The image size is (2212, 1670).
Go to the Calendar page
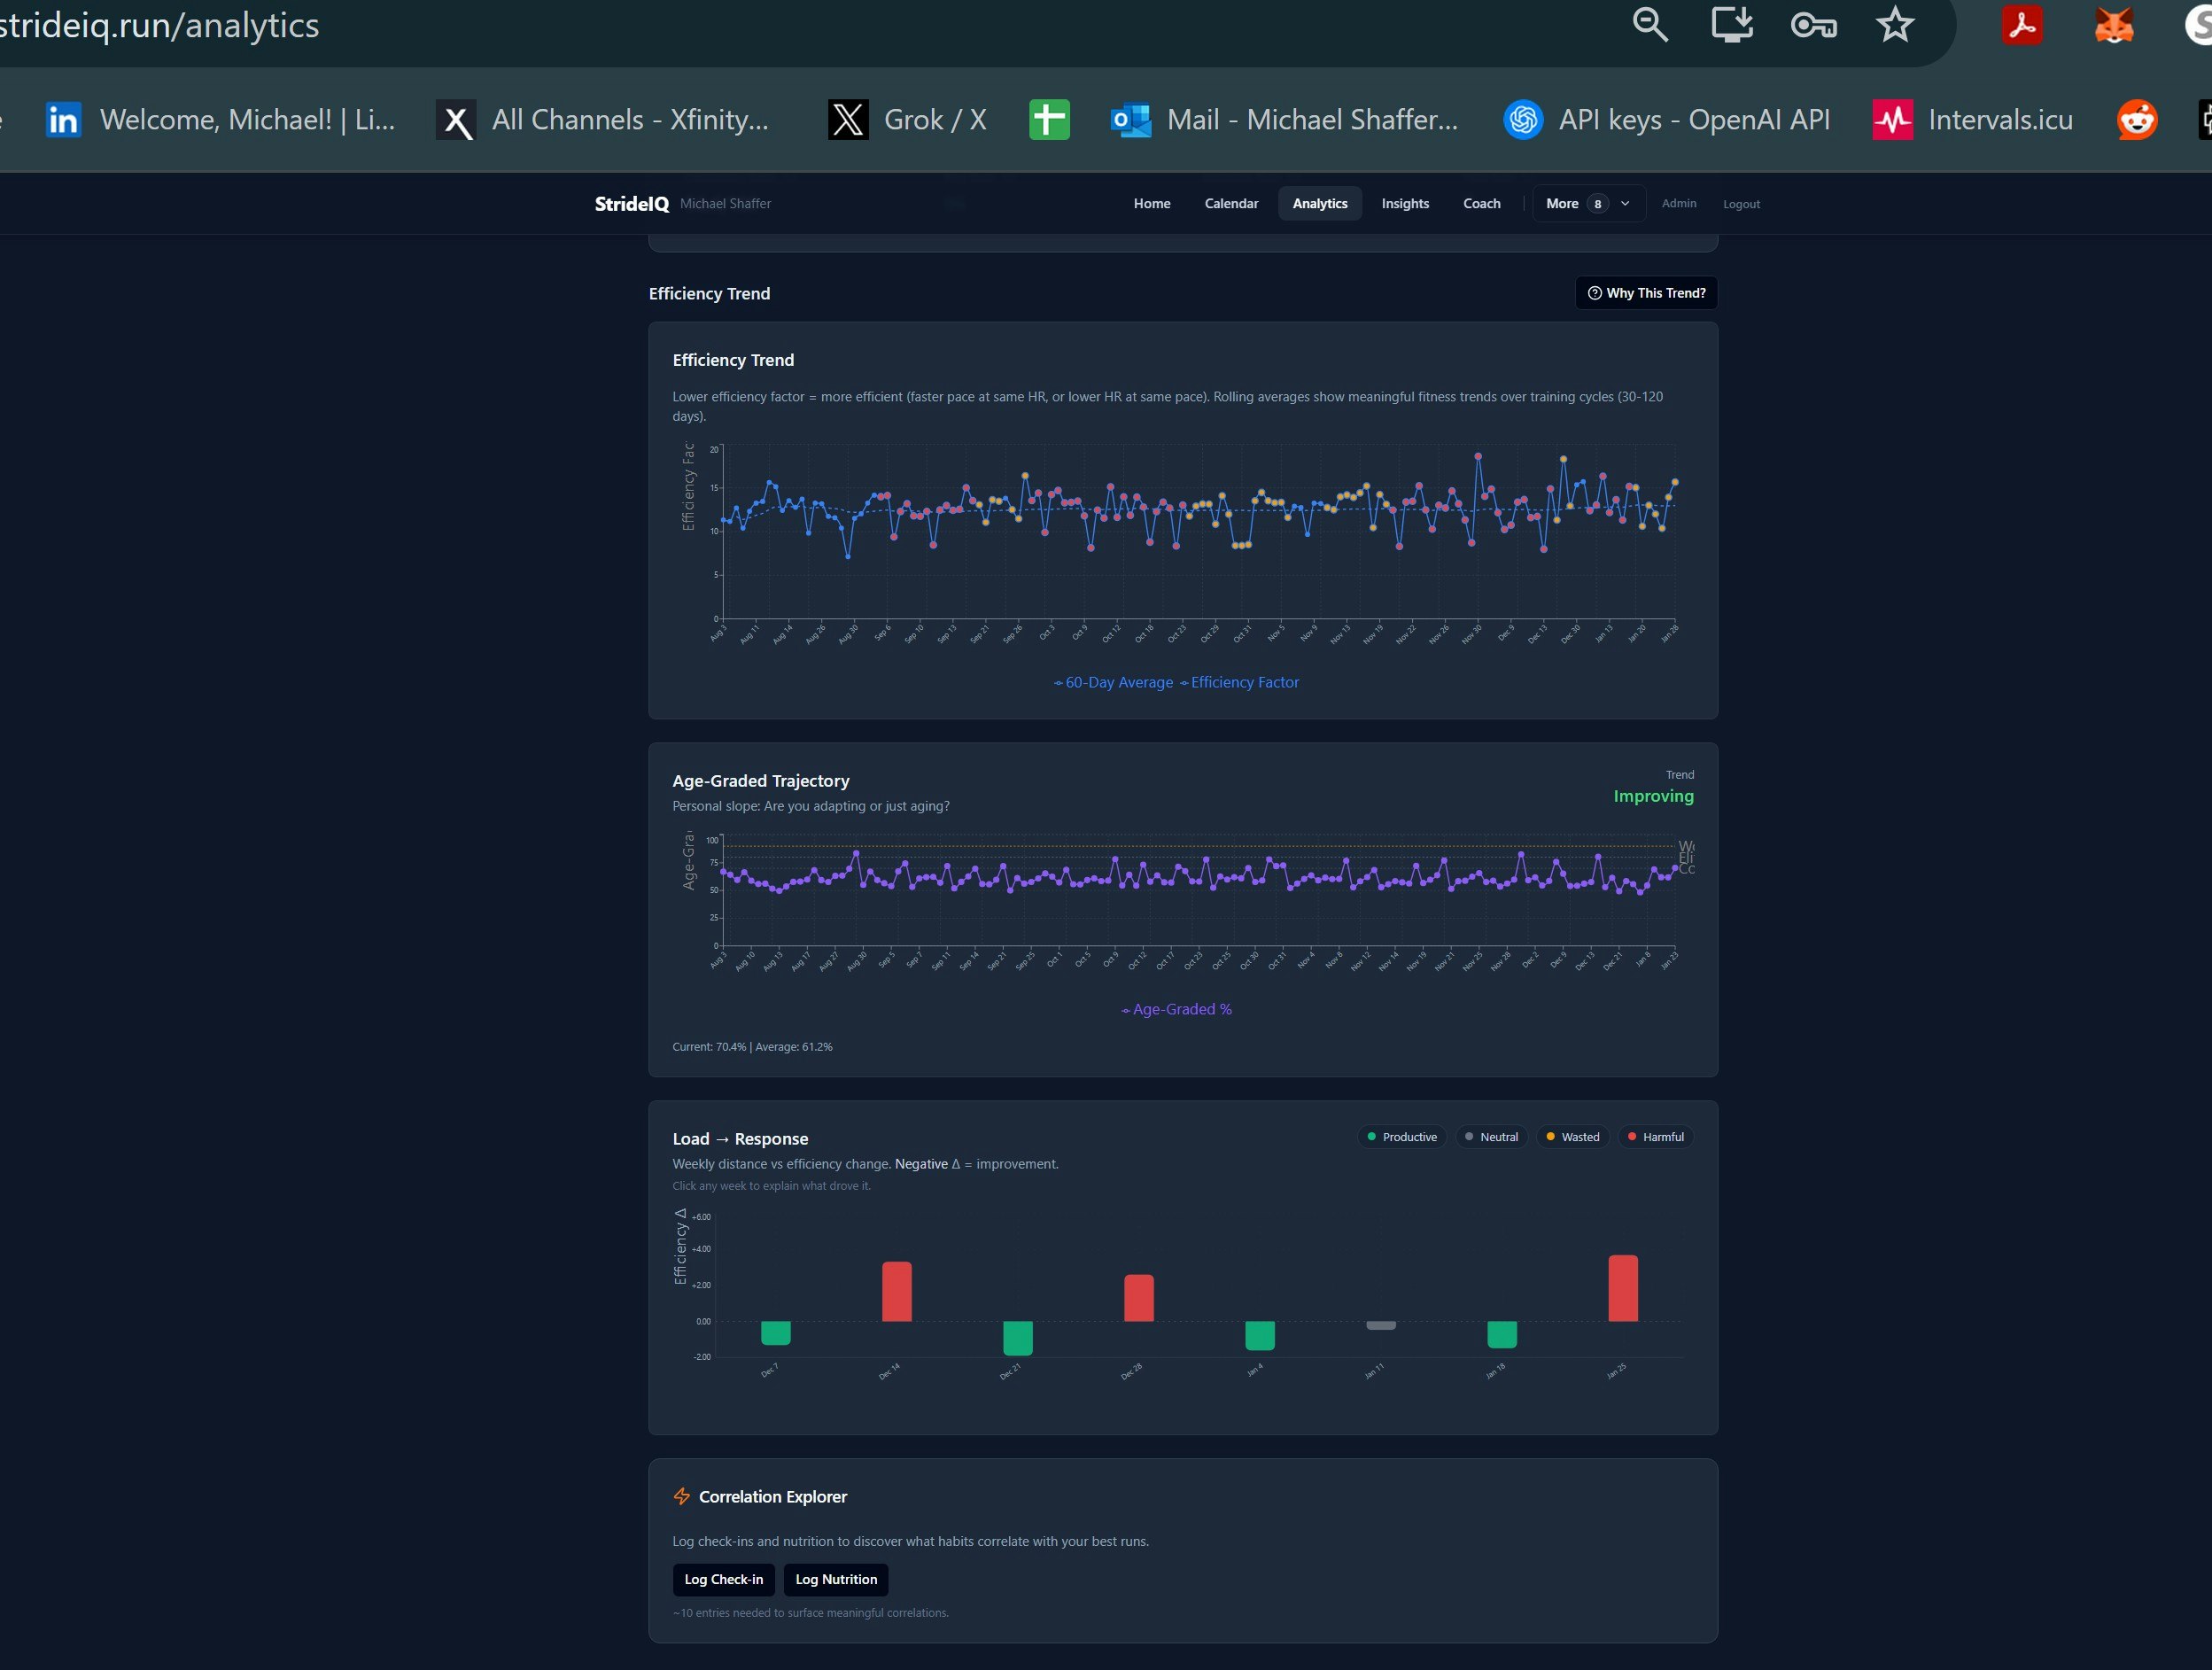(1231, 203)
